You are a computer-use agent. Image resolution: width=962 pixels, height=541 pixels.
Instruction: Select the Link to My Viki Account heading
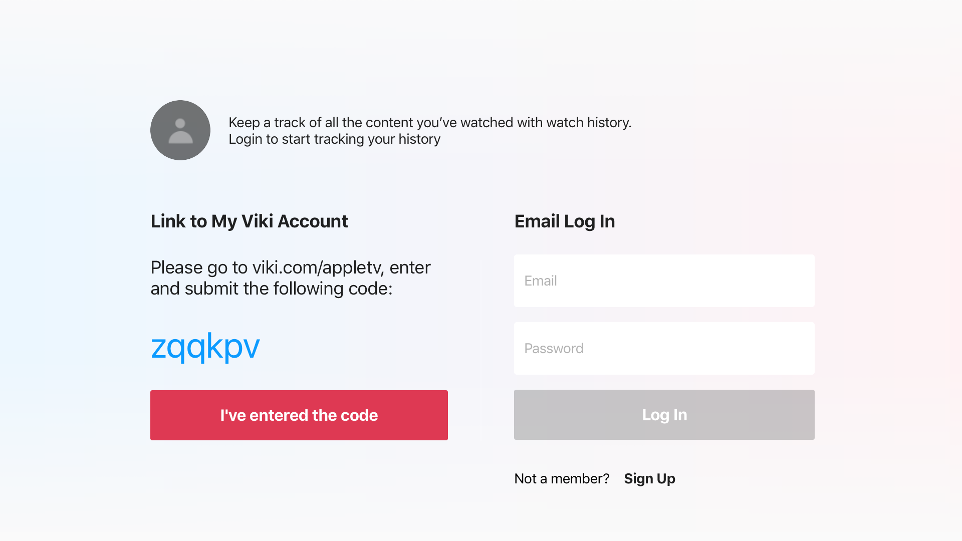point(249,221)
